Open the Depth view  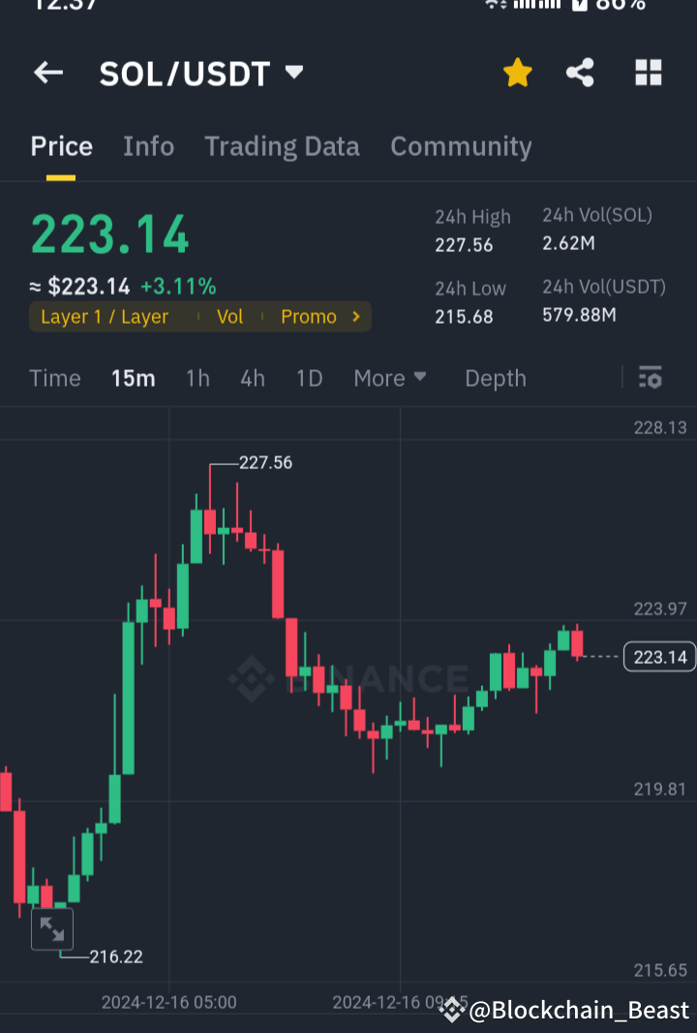(495, 378)
